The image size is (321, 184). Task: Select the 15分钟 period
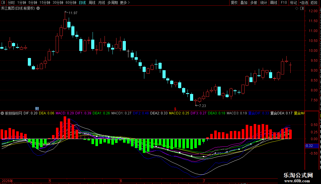click(45, 3)
